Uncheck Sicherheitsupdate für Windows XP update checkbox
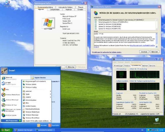Viewport: 165px width, 132px height. tap(96, 22)
